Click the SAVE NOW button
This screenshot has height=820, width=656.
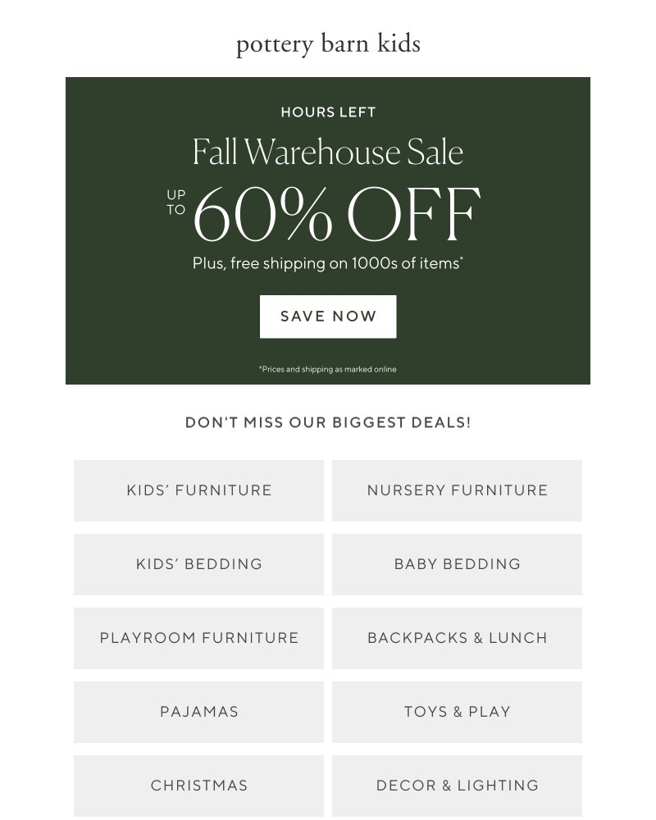tap(328, 317)
